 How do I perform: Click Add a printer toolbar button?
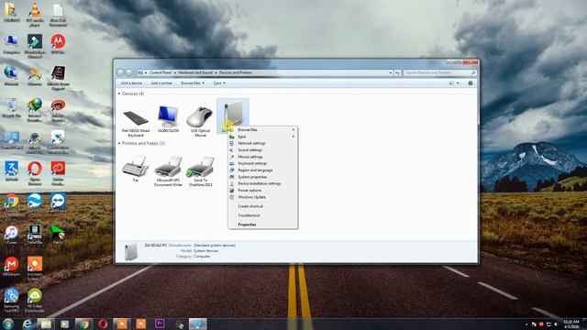click(161, 83)
